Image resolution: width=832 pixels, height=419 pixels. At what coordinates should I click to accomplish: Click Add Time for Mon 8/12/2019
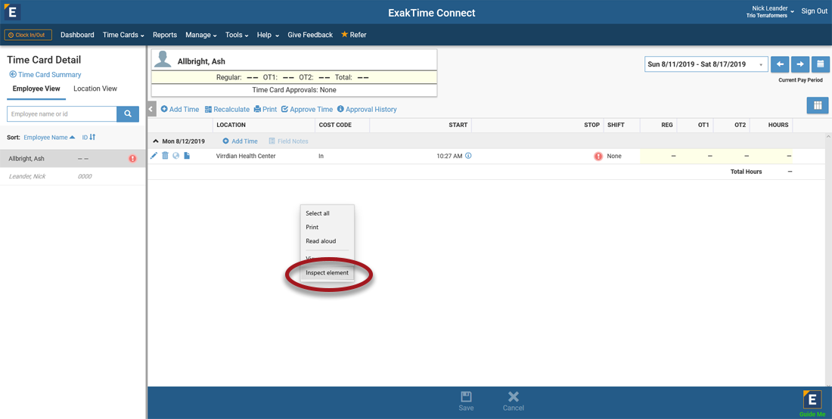point(240,141)
